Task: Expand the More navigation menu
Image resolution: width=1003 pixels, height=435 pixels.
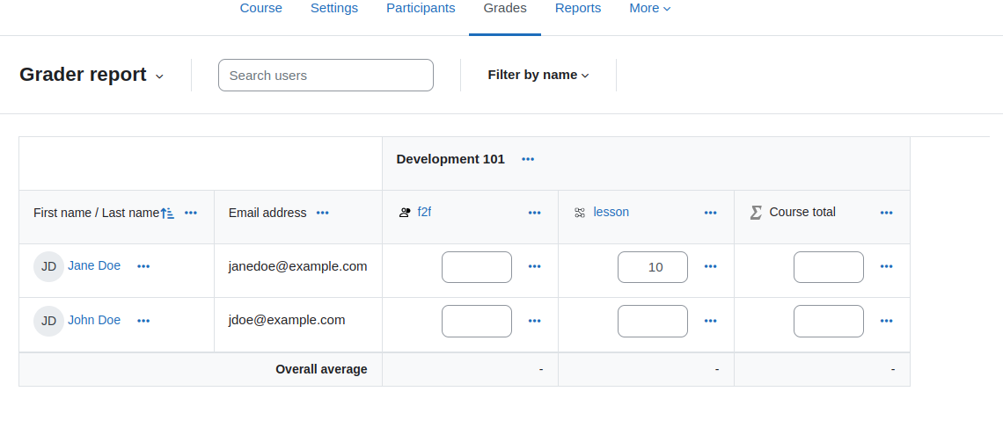Action: click(x=650, y=8)
